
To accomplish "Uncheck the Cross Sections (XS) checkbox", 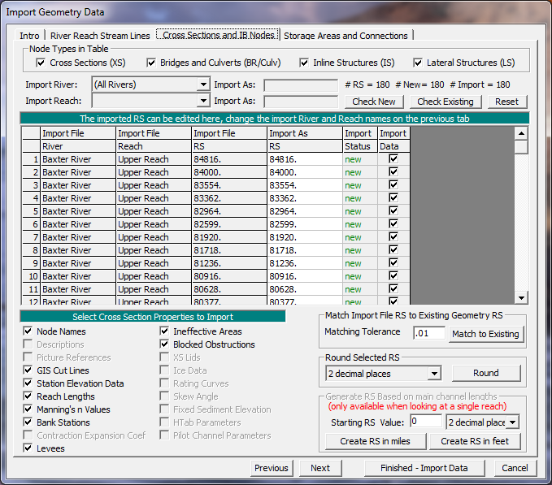I will [41, 63].
